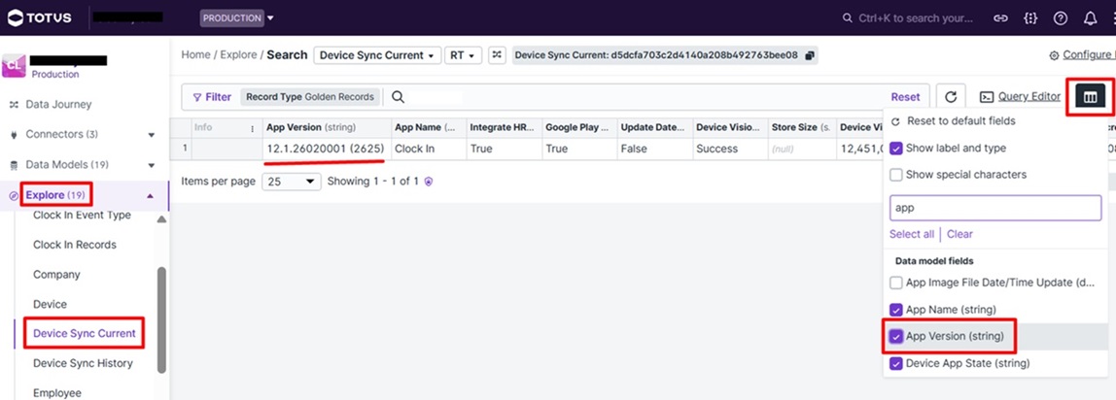Click the Explore breadcrumb link
Viewport: 1116px width, 400px height.
(x=238, y=54)
